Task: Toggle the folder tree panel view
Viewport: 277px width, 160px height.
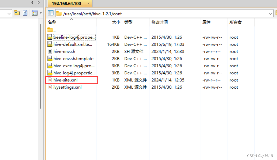Action: [51, 12]
